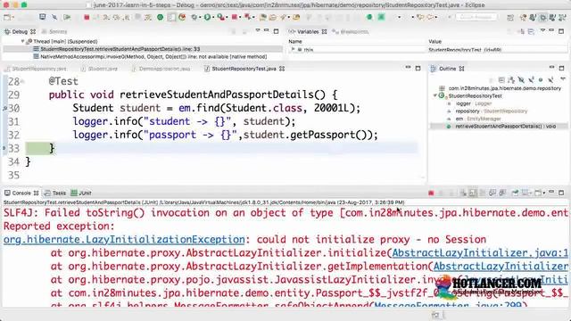
Task: Click the green Run launch icon
Action: 207,17
